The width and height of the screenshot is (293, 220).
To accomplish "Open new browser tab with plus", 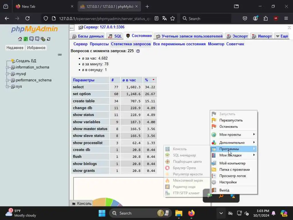I will pyautogui.click(x=147, y=7).
